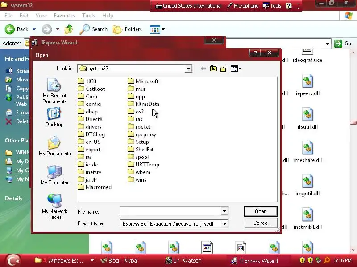
Task: Click in the File name input field
Action: tap(170, 211)
